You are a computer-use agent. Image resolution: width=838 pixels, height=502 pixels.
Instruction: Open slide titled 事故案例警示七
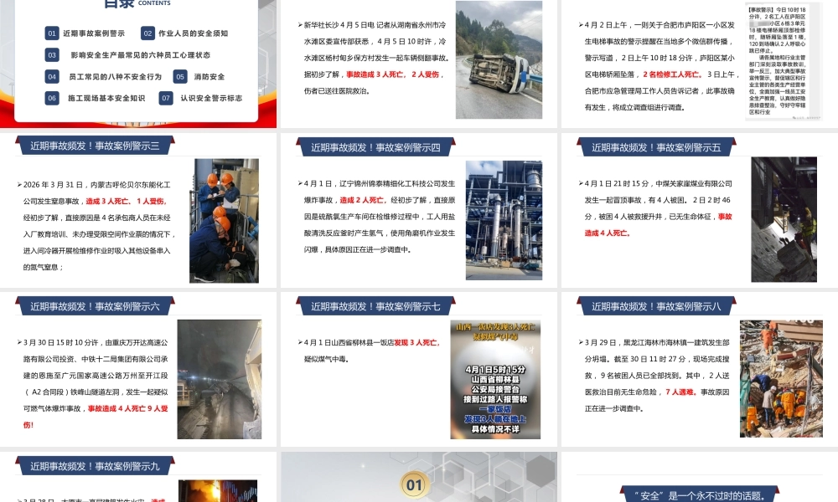[x=375, y=306]
